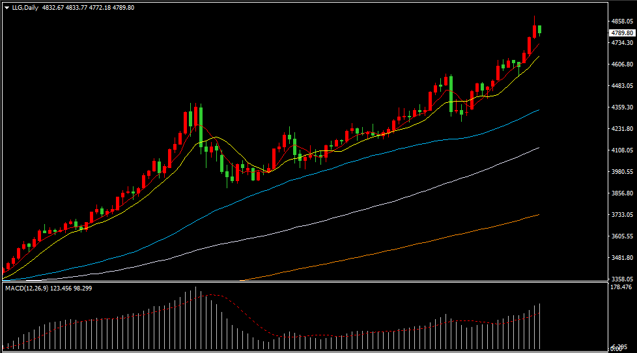Select the 3605.55 price scale label
The height and width of the screenshot is (353, 637).
coord(622,236)
